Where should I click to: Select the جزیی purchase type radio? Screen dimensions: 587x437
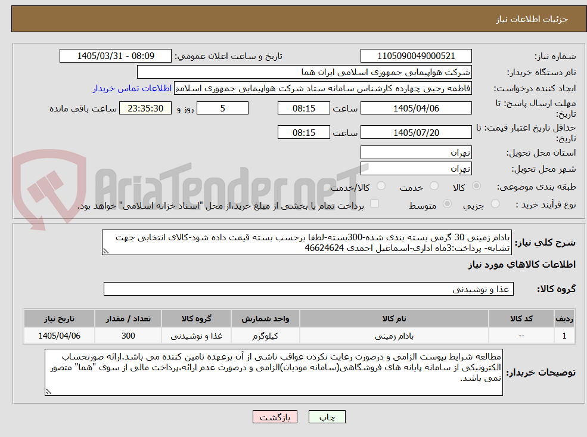[495, 204]
